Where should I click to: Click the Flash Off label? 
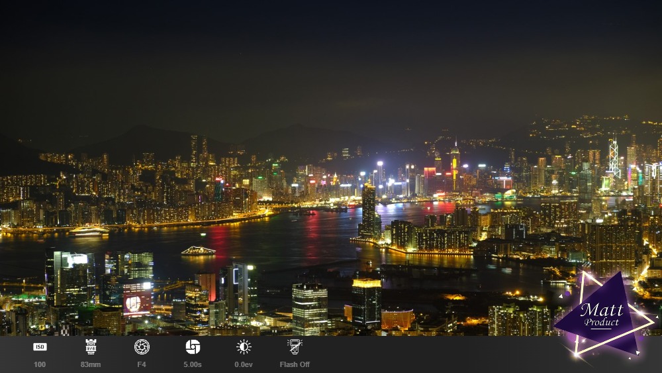click(x=295, y=364)
